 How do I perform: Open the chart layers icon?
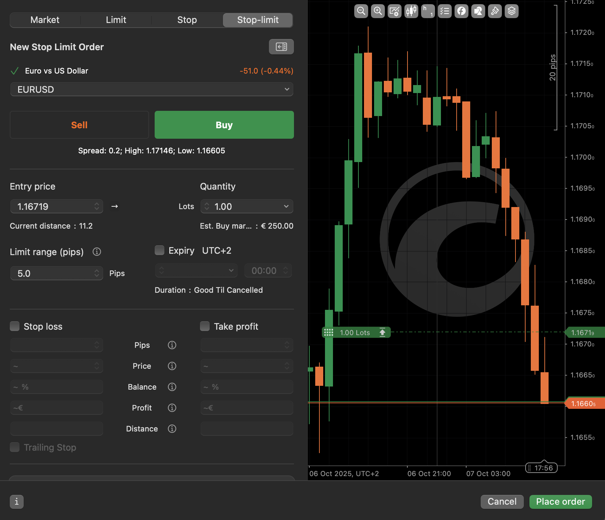click(511, 11)
